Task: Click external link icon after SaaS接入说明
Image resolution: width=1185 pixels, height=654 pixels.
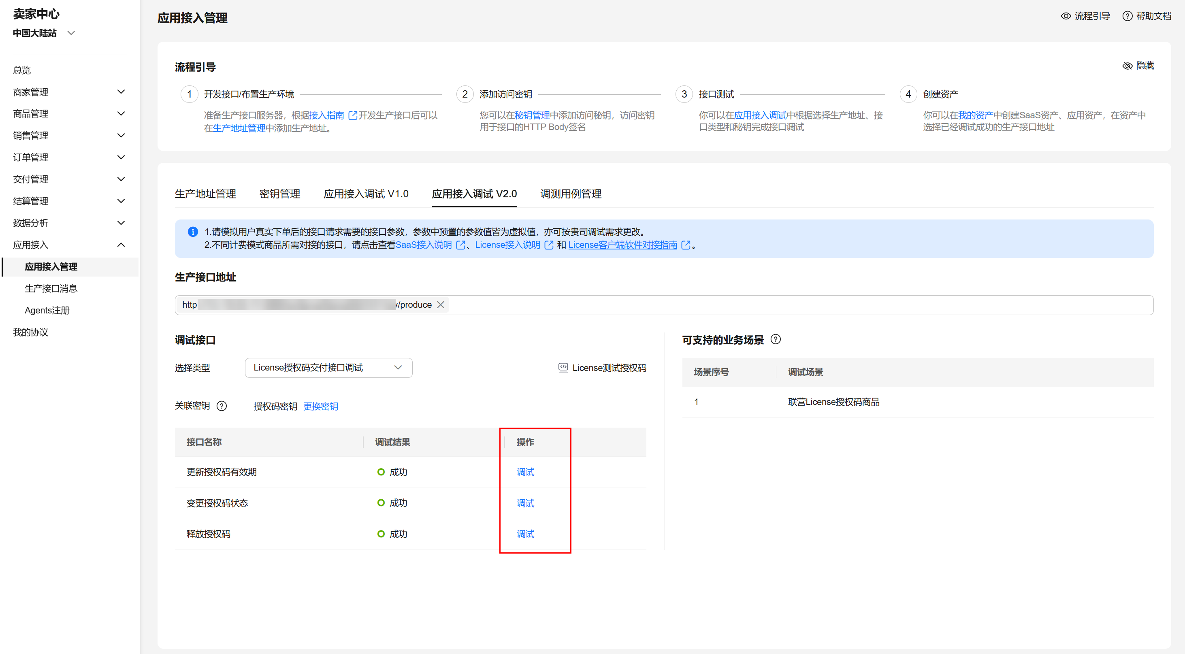Action: 460,245
